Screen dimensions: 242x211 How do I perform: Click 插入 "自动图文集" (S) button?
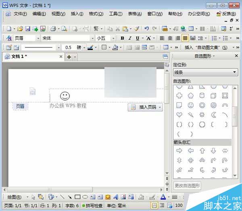point(206,47)
